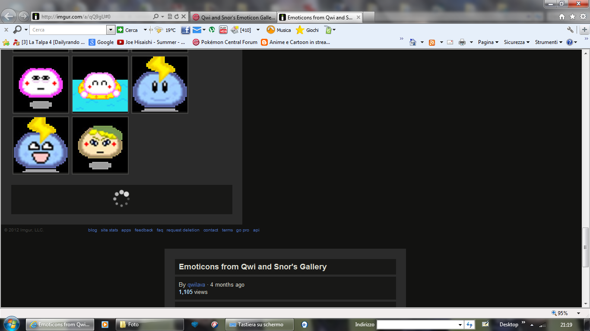Expand the shopping tag icon dropdown
Viewport: 590px width, 331px height.
click(x=334, y=30)
